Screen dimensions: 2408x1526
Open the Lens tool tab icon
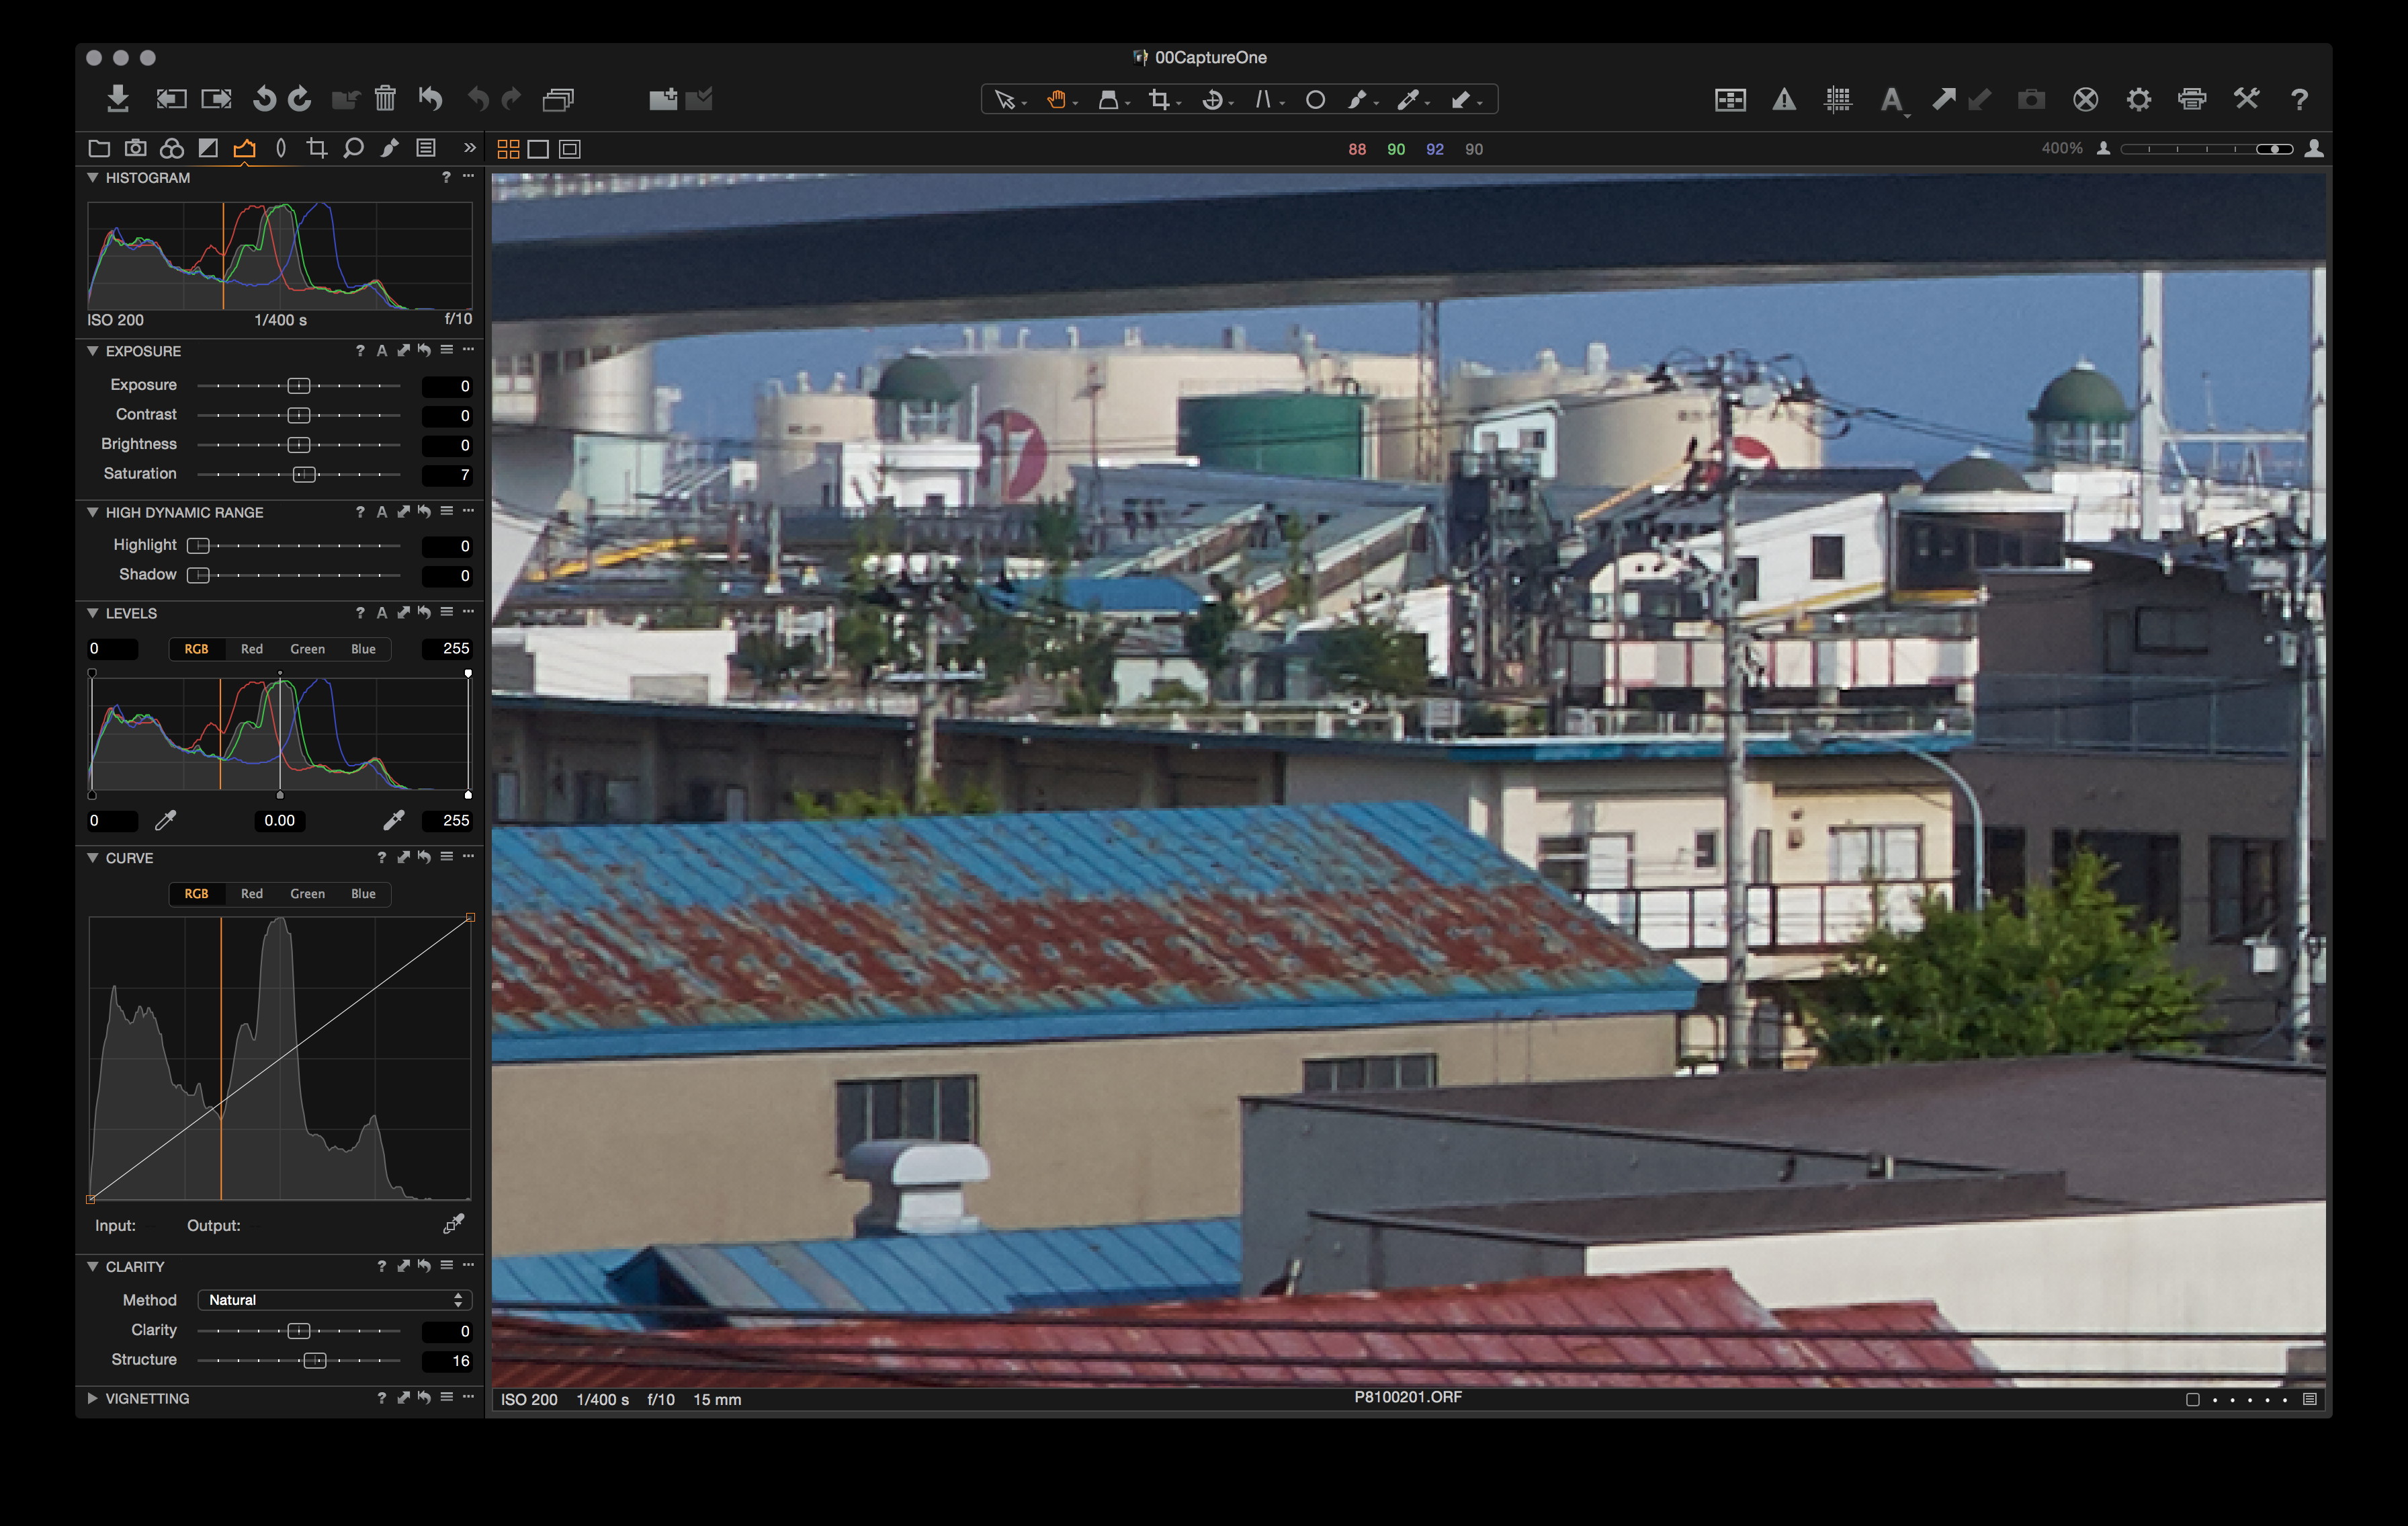(281, 149)
